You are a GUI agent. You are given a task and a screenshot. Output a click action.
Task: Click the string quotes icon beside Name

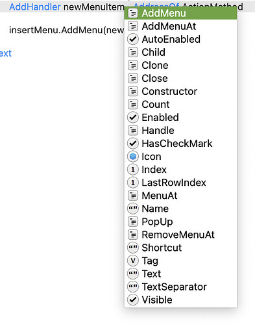(133, 209)
